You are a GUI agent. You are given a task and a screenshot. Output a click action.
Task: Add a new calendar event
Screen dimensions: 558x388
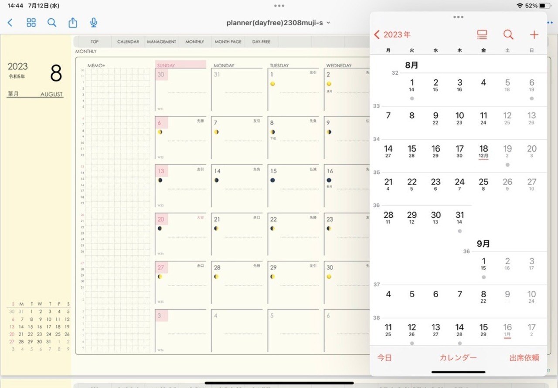(534, 34)
